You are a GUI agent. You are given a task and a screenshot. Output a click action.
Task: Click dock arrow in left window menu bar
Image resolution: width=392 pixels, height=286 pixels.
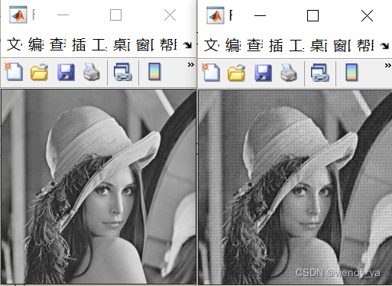(187, 45)
